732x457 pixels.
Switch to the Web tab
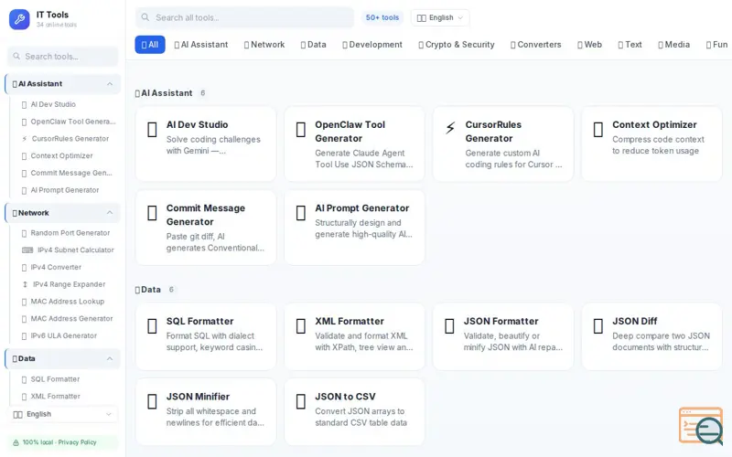pos(589,45)
